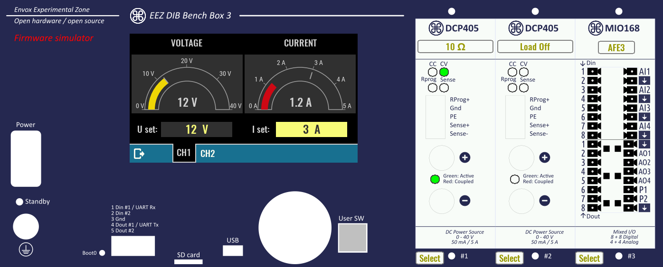Click the sense terminal block on module #1

coord(436,117)
